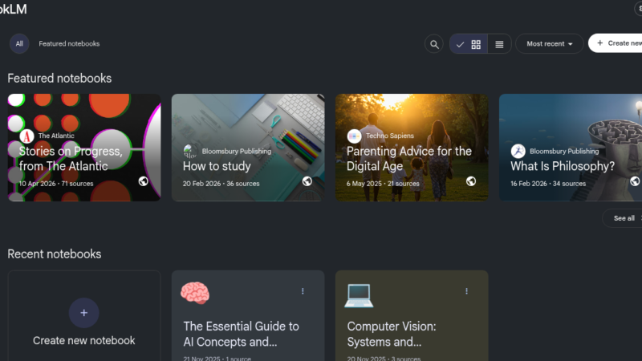Click globe icon on How to study card
This screenshot has height=361, width=642.
(307, 181)
